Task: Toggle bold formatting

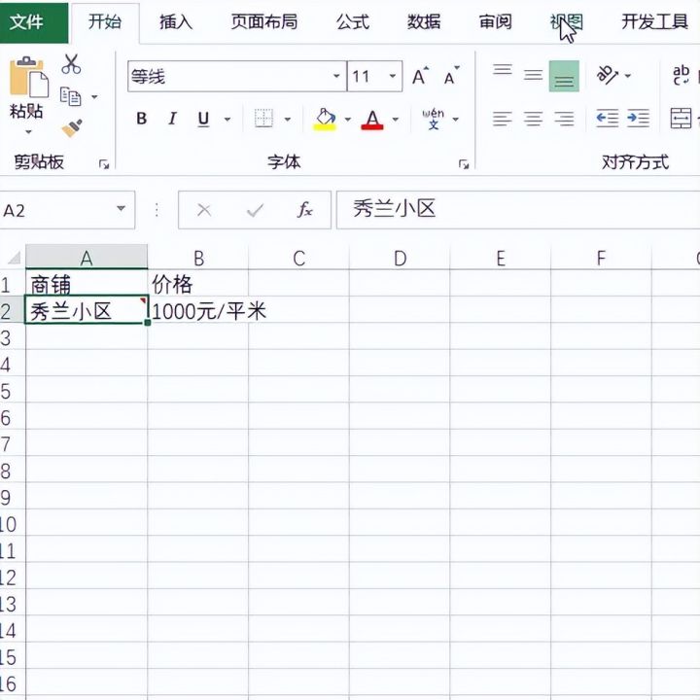Action: click(x=142, y=119)
